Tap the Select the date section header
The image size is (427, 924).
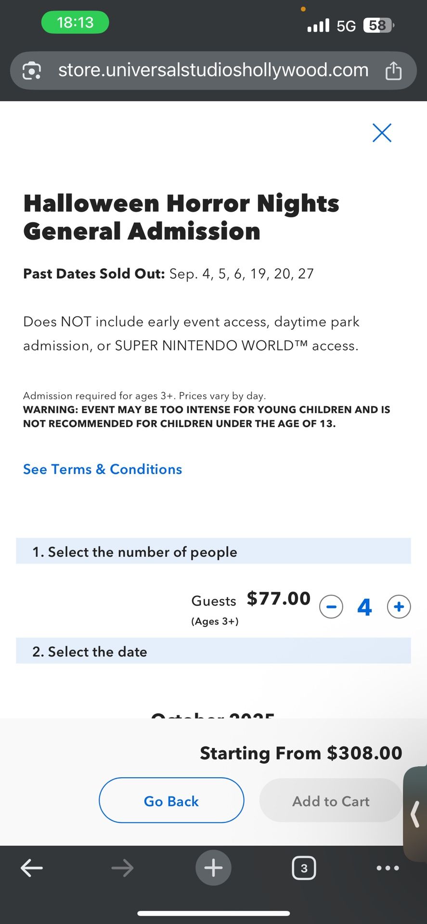pyautogui.click(x=213, y=651)
